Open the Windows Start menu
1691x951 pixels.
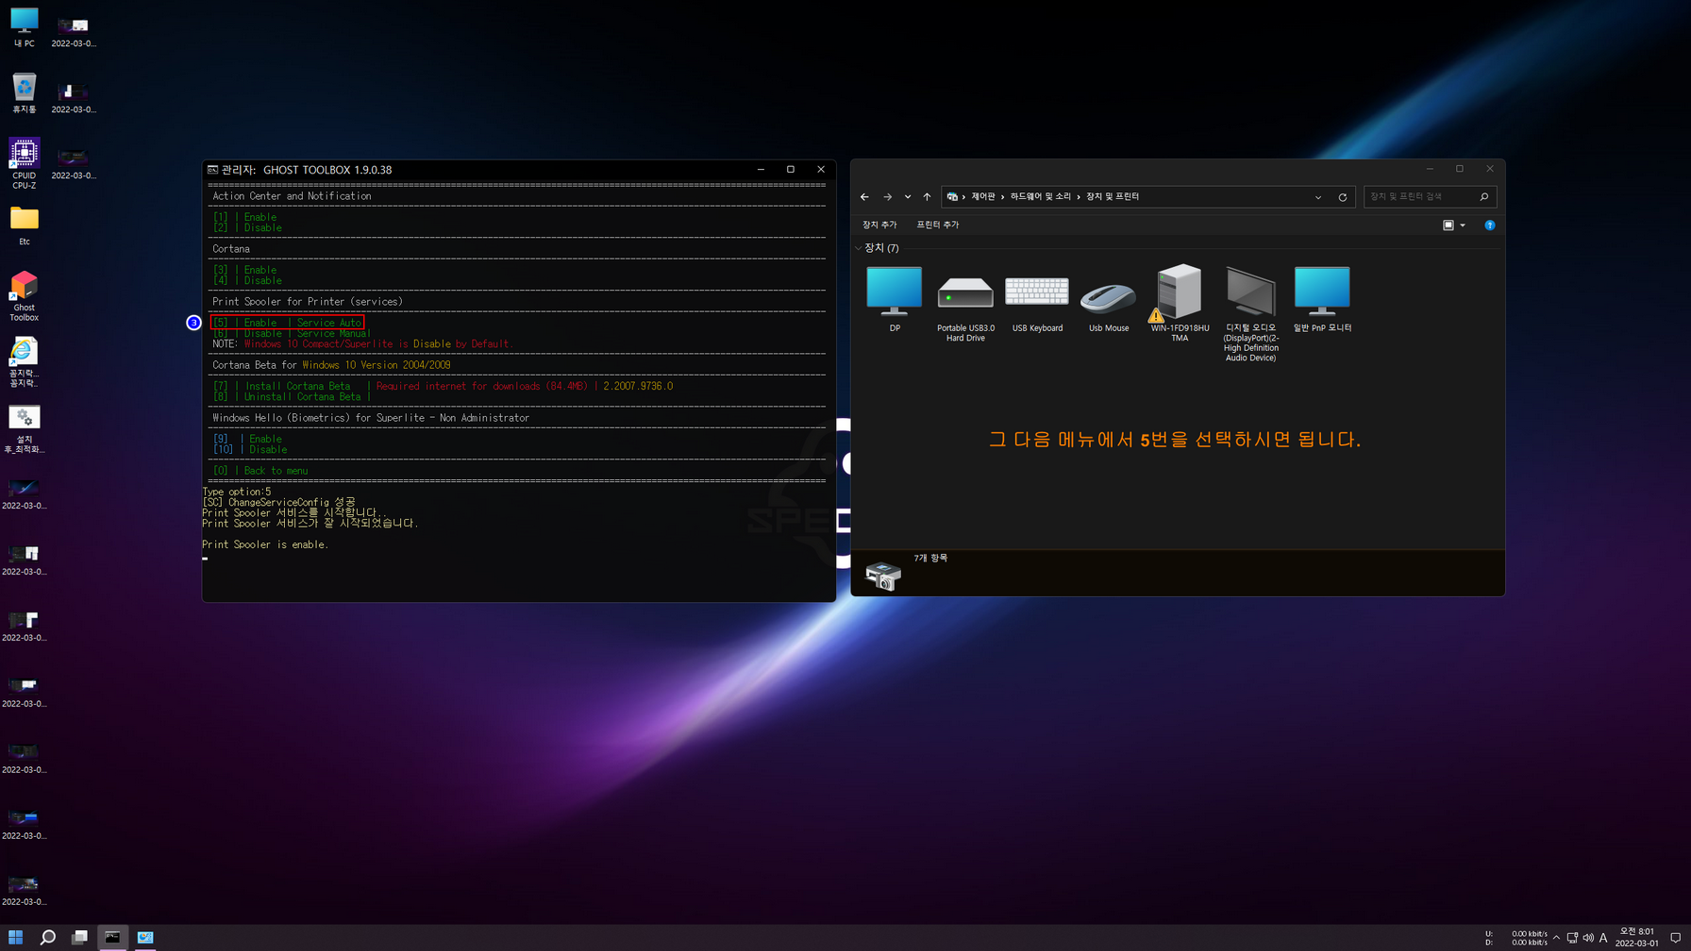16,937
